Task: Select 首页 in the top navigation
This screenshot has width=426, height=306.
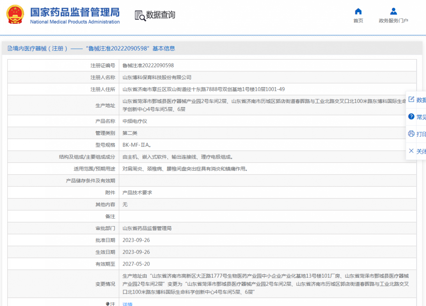Action: (x=358, y=20)
